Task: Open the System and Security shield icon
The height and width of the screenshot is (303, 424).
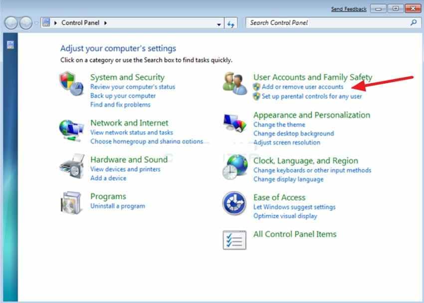Action: [x=71, y=84]
